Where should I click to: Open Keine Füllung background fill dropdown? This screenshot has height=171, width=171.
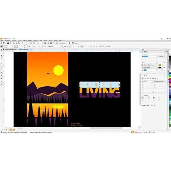(x=157, y=68)
